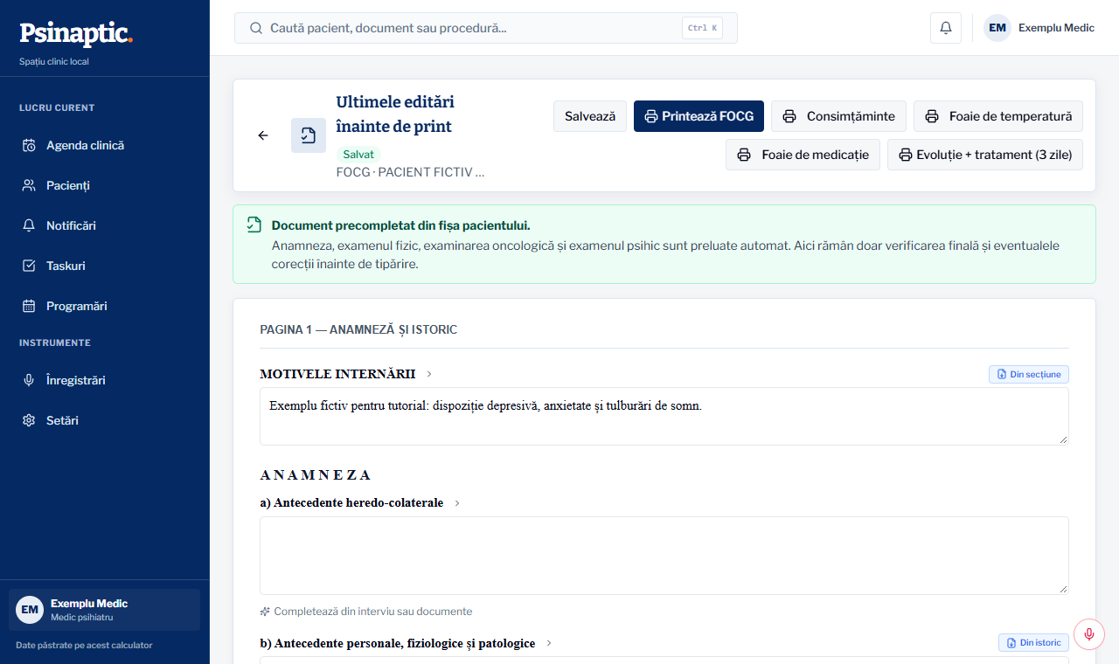Go to Notificări in sidebar

point(105,225)
